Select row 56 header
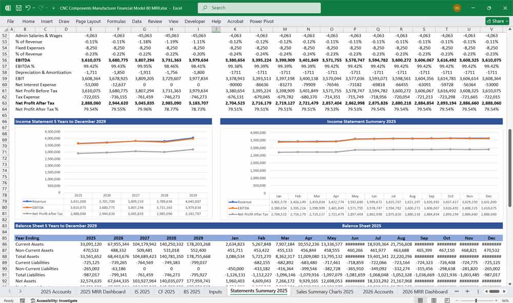This screenshot has height=303, width=513. point(4,60)
